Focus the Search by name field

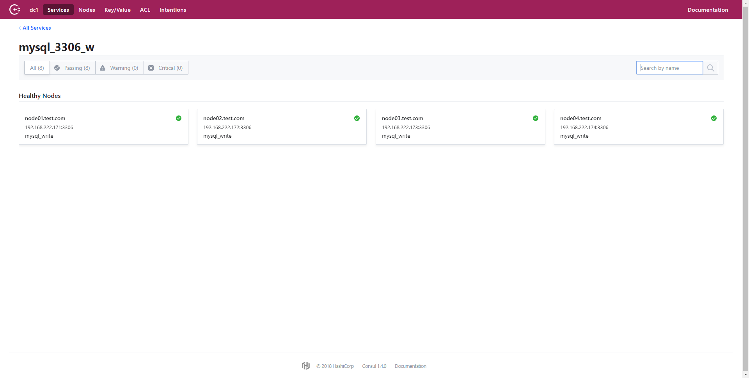pos(669,68)
